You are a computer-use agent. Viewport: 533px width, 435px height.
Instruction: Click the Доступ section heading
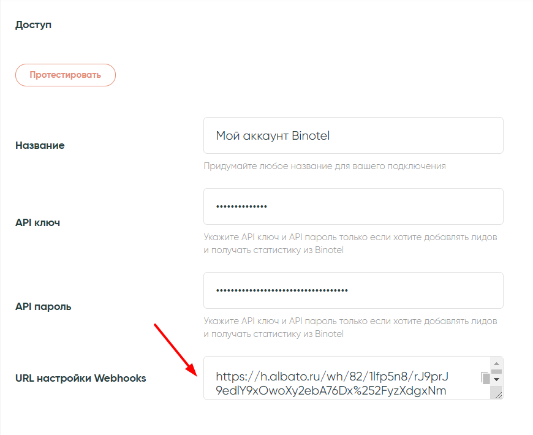tap(34, 25)
